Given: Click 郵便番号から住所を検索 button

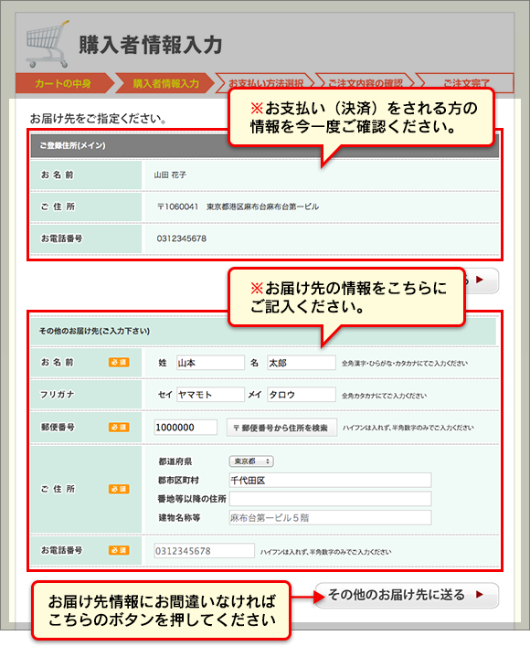Looking at the screenshot, I should tap(281, 428).
